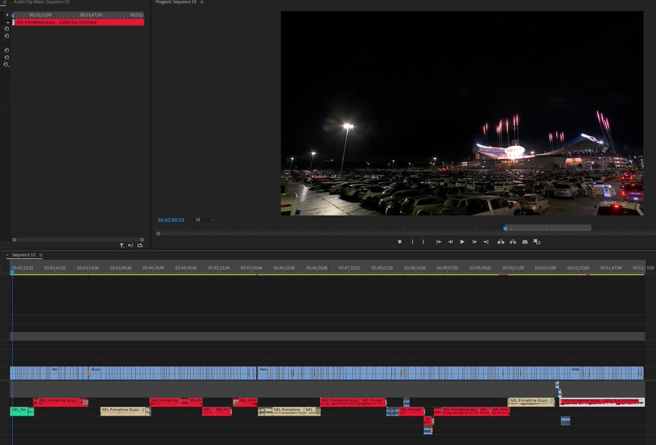656x445 pixels.
Task: Step back one frame
Action: coord(450,241)
